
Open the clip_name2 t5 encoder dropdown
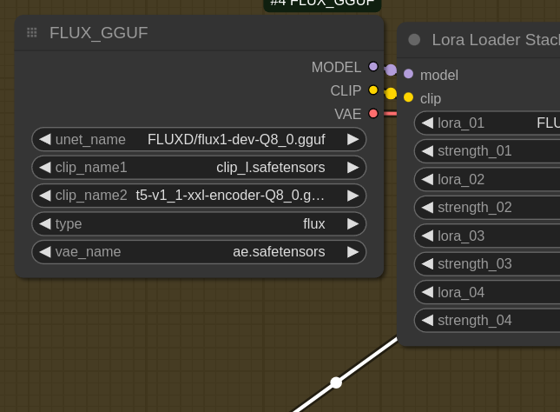[199, 196]
